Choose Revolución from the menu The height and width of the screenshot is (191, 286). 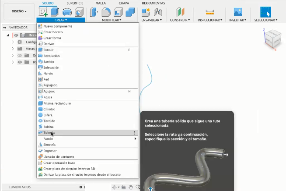(88, 56)
